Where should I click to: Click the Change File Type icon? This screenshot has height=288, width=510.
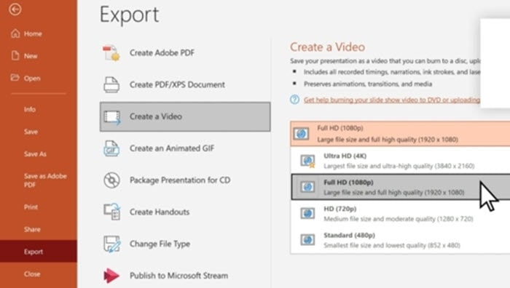coord(112,244)
